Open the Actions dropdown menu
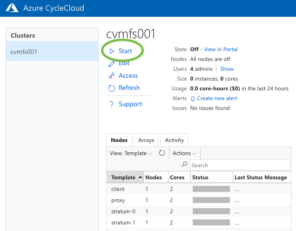 click(x=184, y=153)
